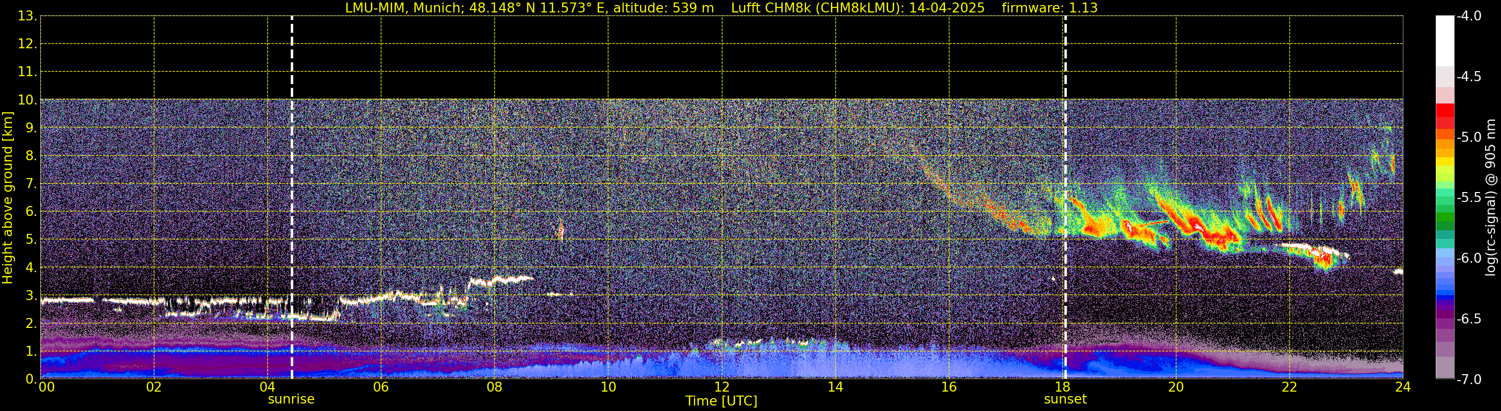Click the time axis tick '08'

pos(494,387)
